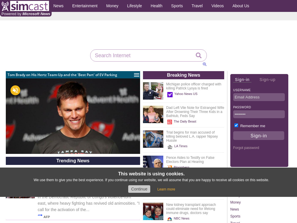Click the Trending News header

tap(73, 161)
